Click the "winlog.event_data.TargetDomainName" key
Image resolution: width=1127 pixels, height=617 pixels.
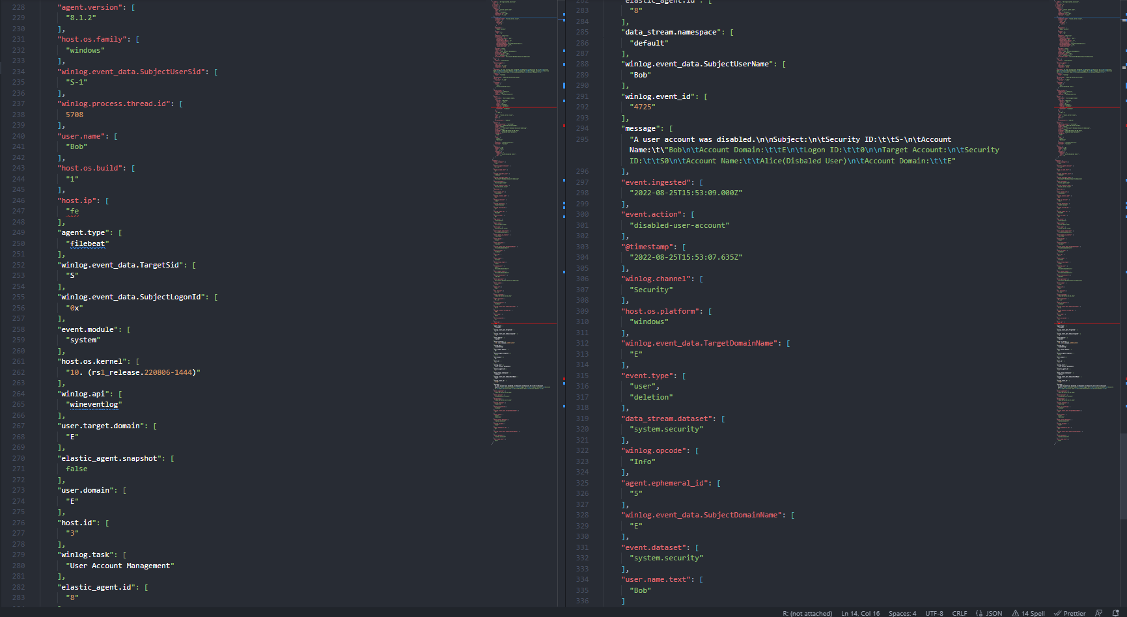click(x=699, y=344)
